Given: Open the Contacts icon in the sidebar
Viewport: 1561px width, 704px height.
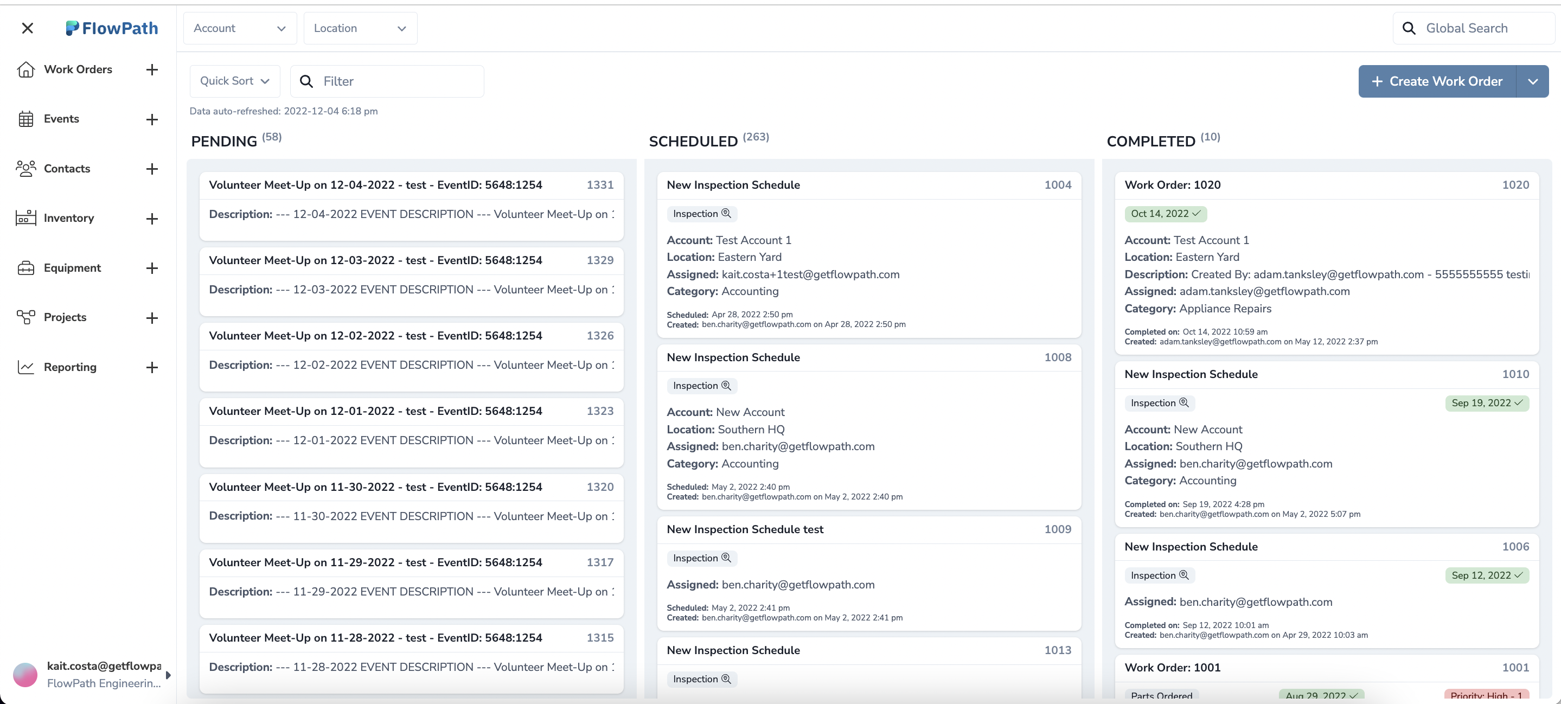Looking at the screenshot, I should tap(25, 169).
